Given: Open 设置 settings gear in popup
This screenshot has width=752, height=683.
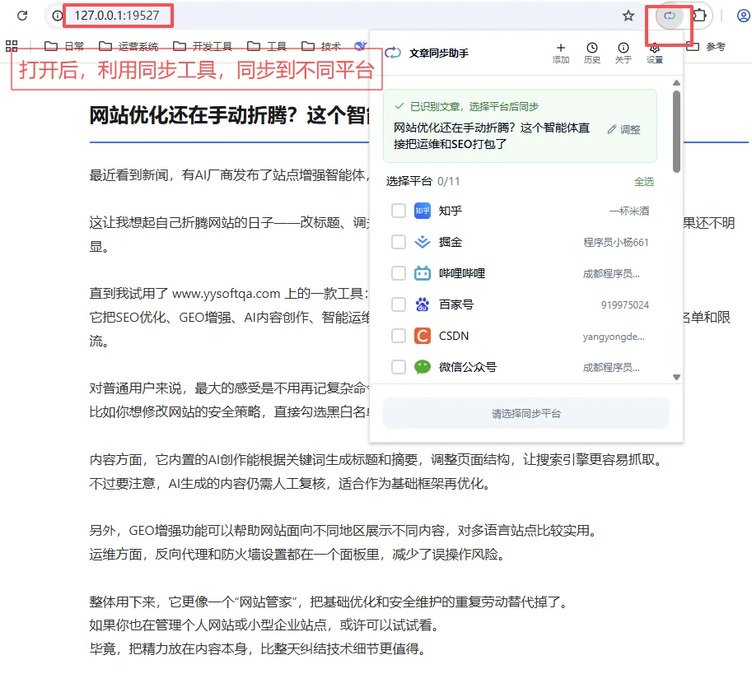Looking at the screenshot, I should click(x=654, y=53).
